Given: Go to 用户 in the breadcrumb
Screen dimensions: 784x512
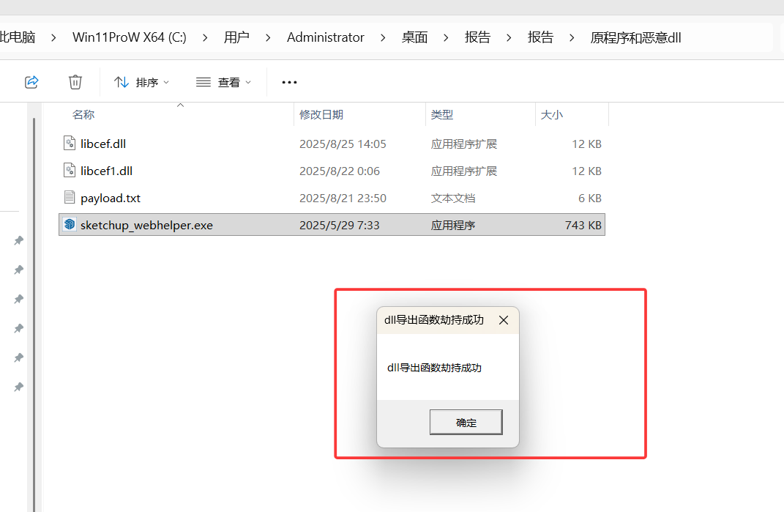Looking at the screenshot, I should (x=236, y=37).
